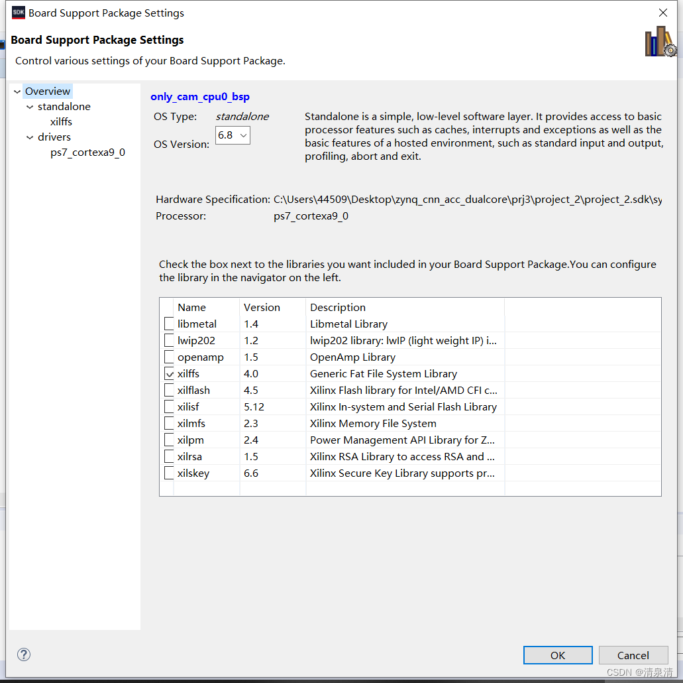Click the Processor ps7_cortexa9_0 value

311,216
